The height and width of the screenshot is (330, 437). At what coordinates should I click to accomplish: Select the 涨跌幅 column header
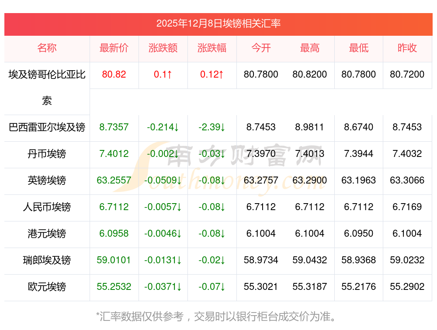coord(212,48)
